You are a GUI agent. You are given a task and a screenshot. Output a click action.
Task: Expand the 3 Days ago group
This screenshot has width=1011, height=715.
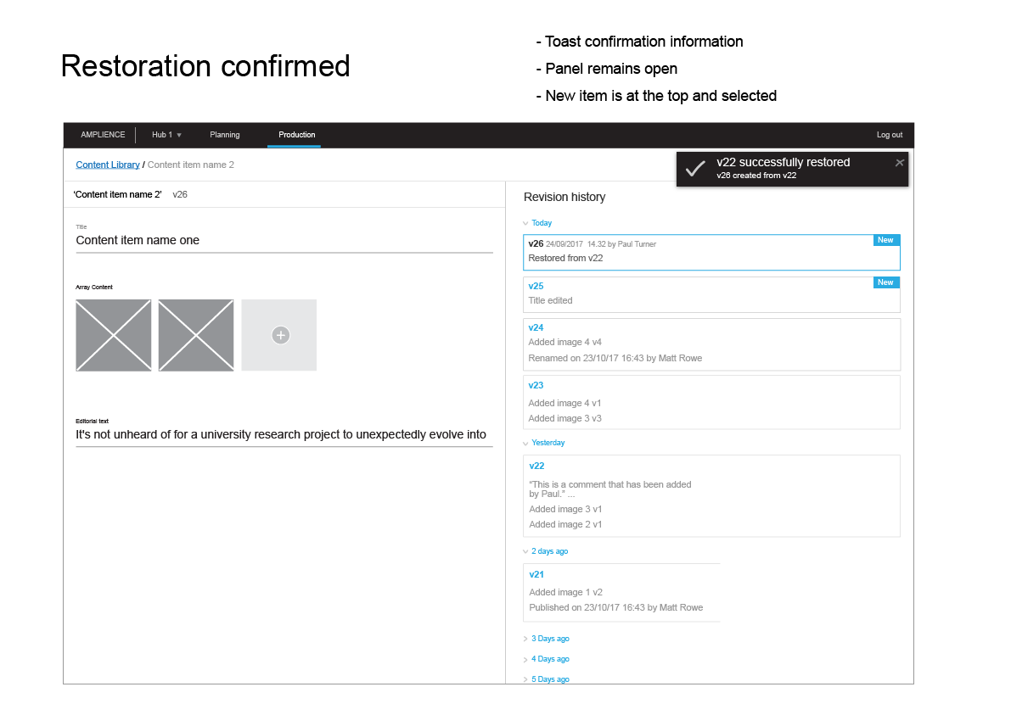click(x=525, y=639)
